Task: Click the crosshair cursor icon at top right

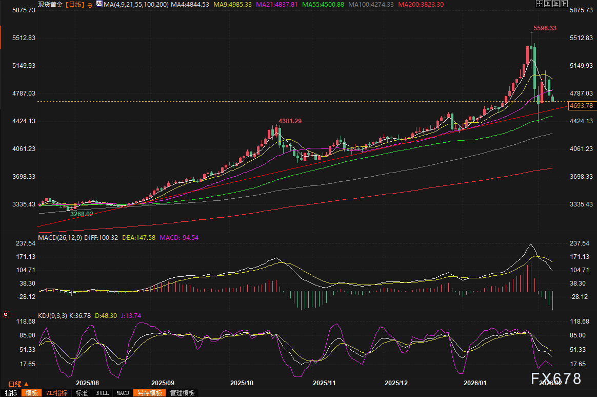Action: tap(539, 4)
